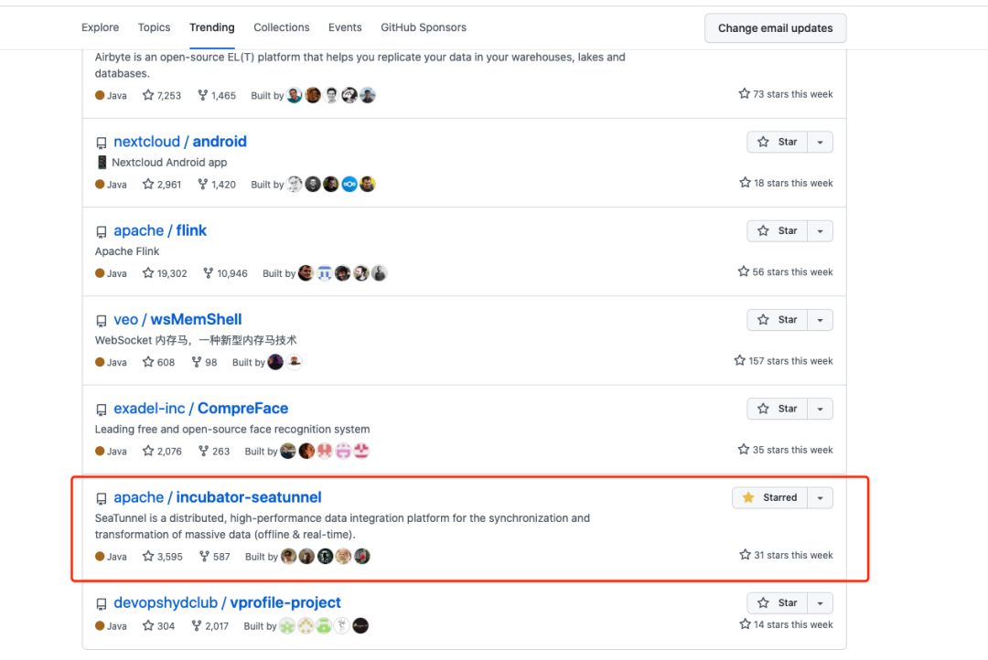Image resolution: width=988 pixels, height=660 pixels.
Task: Click Java language label of apache / flink
Action: [111, 273]
